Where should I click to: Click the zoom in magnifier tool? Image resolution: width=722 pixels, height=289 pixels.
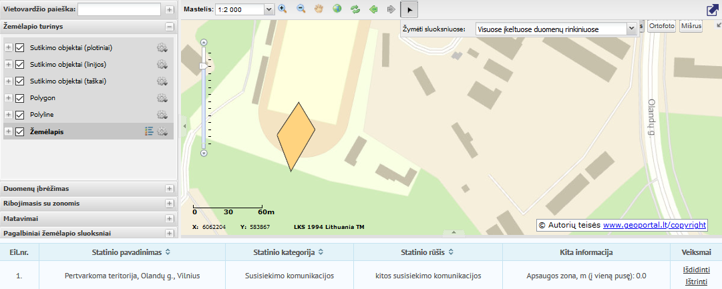283,10
